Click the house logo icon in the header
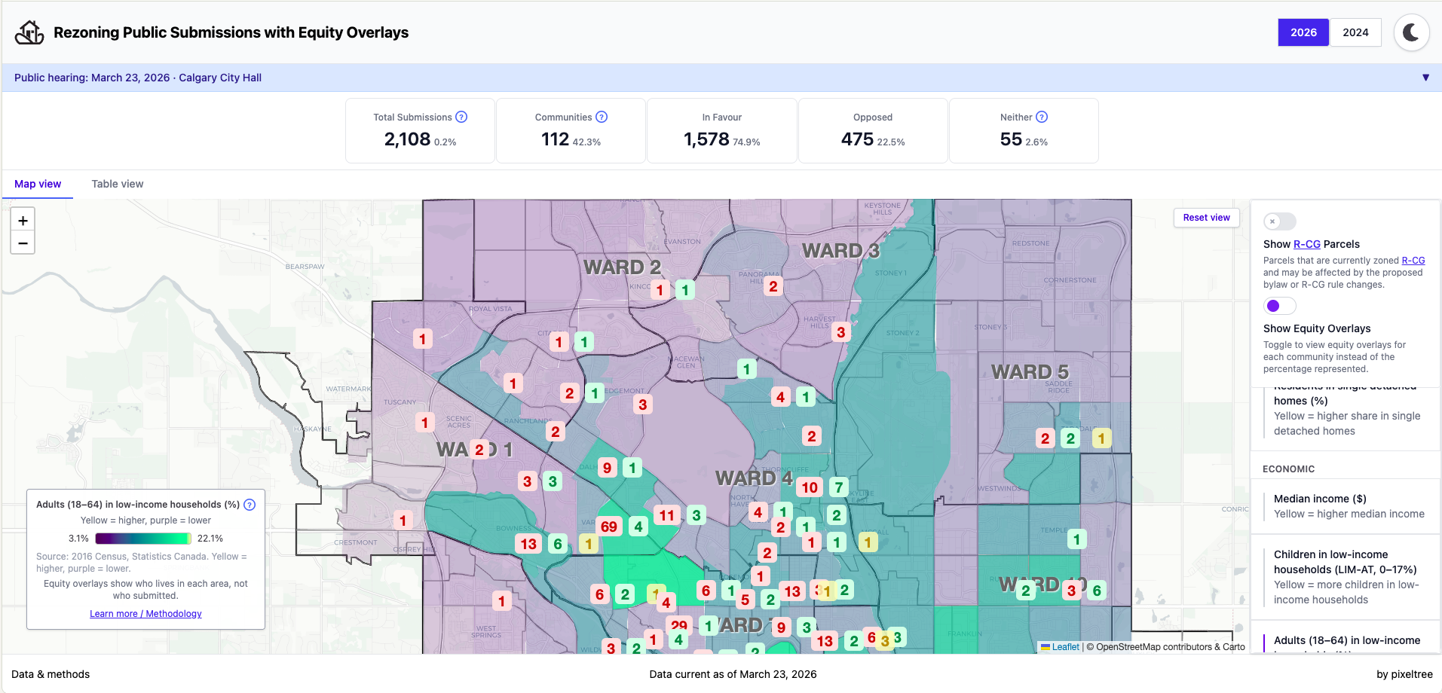The height and width of the screenshot is (693, 1442). pyautogui.click(x=28, y=32)
